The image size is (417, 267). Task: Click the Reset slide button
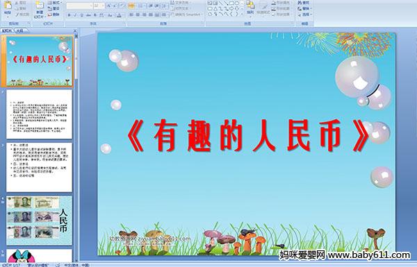[54, 8]
